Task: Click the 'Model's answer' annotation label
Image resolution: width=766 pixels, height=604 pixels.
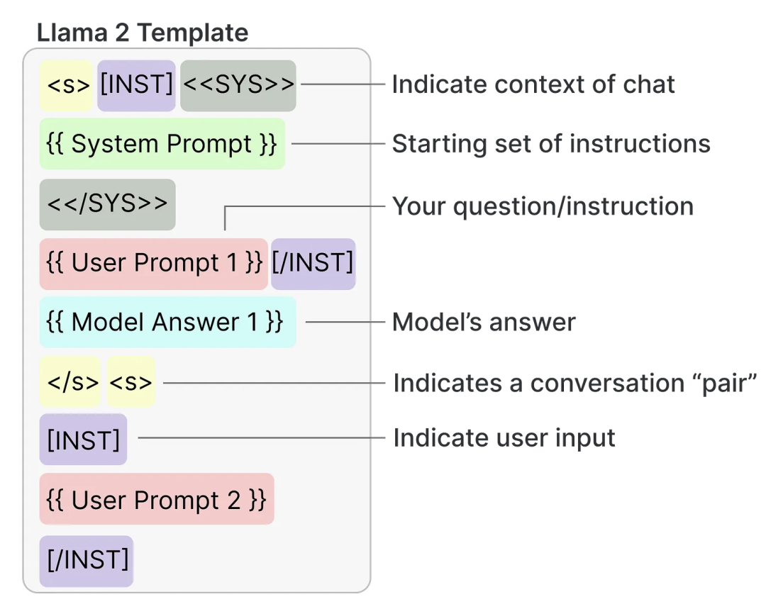Action: coord(484,323)
